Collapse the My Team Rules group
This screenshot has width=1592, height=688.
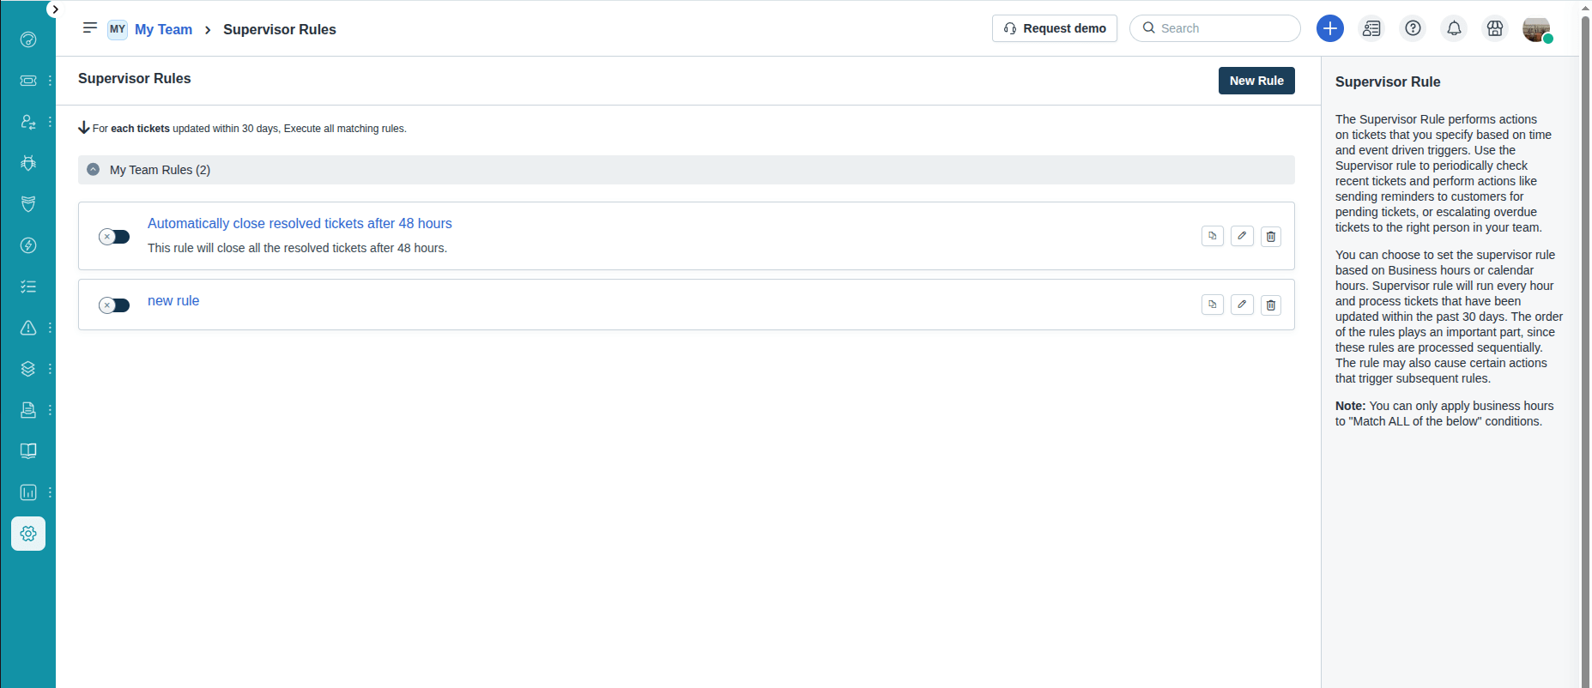pos(94,170)
